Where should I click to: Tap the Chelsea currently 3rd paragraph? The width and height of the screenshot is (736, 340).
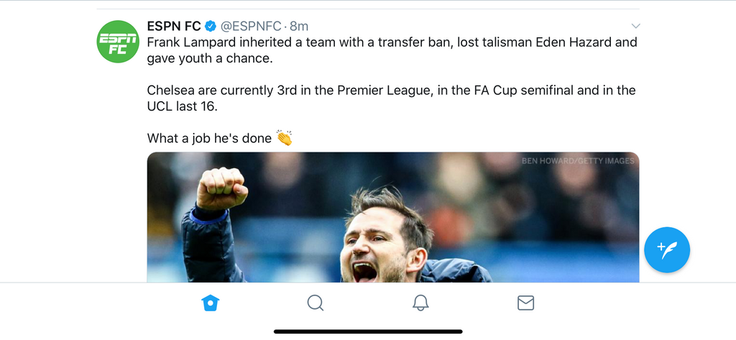coord(391,98)
